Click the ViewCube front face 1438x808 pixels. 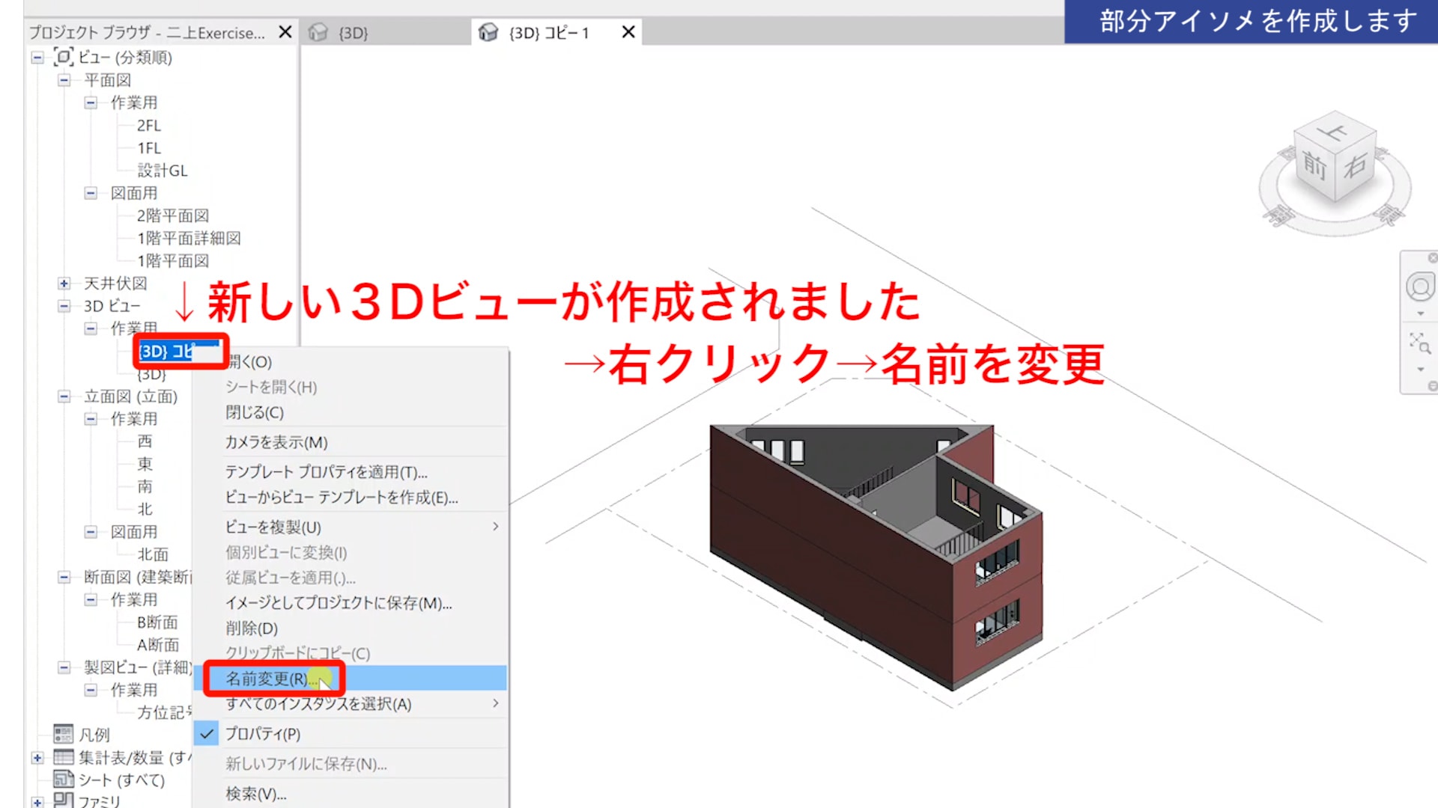(1314, 166)
